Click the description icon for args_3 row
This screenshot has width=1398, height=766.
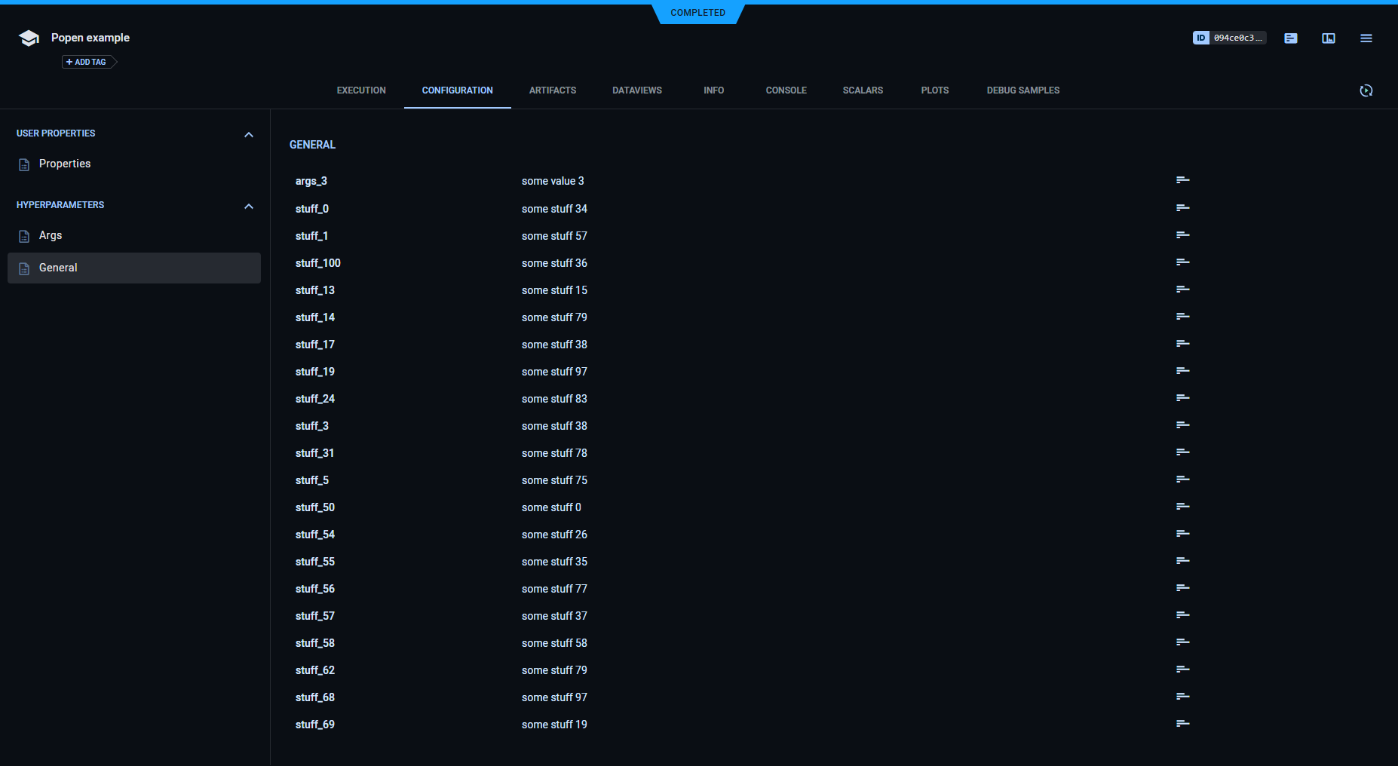pyautogui.click(x=1182, y=180)
